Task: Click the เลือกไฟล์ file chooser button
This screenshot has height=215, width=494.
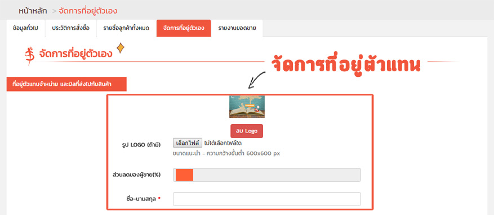Action: pos(188,143)
